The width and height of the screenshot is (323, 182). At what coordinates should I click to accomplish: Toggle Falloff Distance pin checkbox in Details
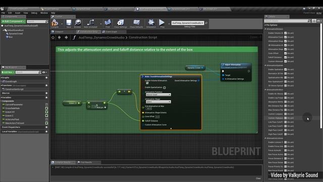(286, 57)
